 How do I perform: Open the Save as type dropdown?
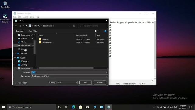69,76
